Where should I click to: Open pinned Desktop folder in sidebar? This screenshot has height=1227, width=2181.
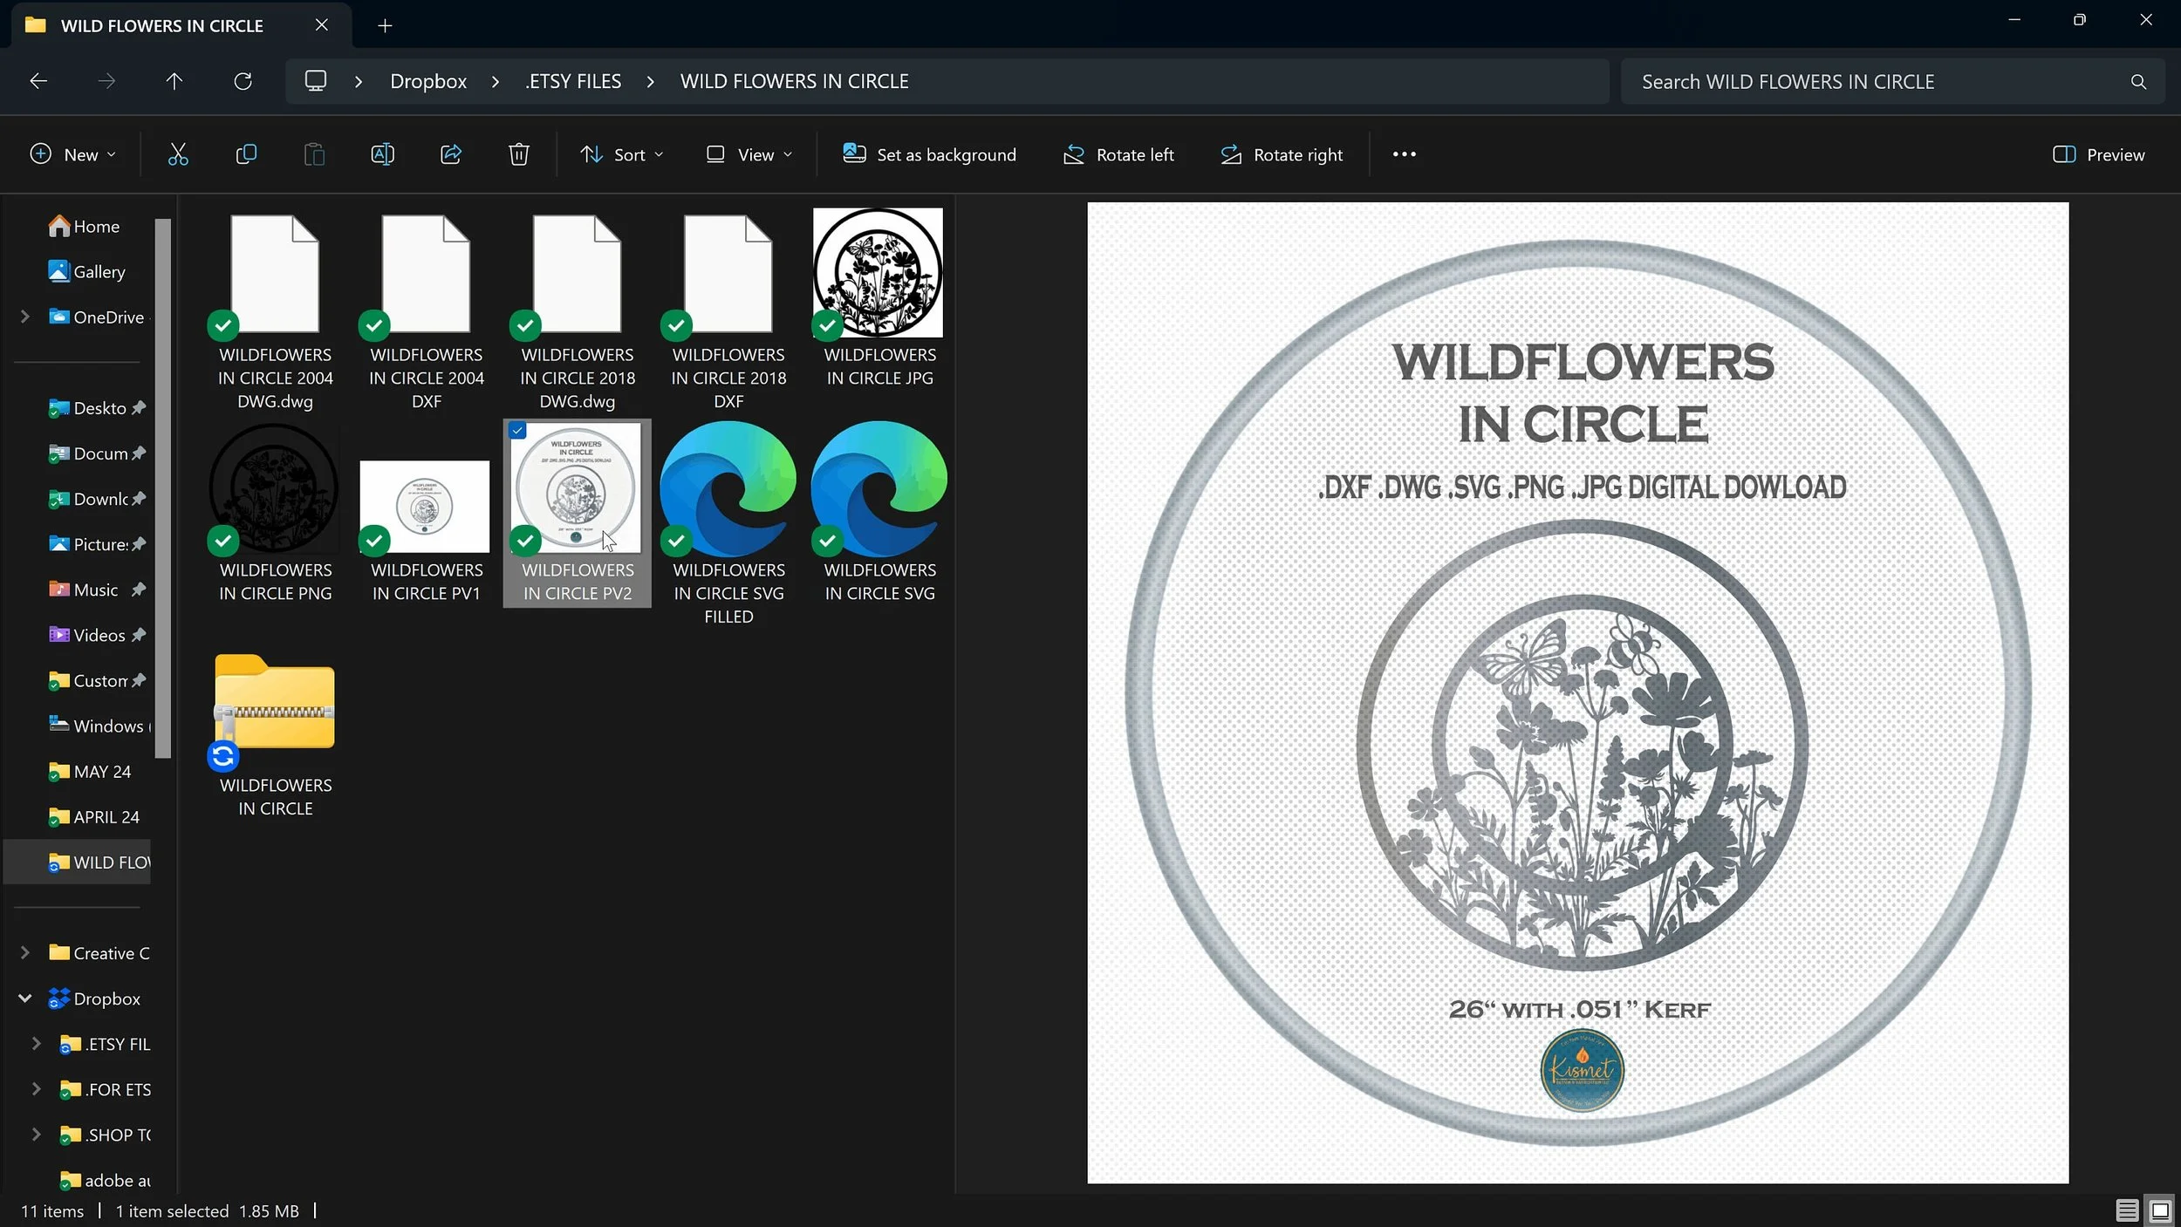coord(96,408)
